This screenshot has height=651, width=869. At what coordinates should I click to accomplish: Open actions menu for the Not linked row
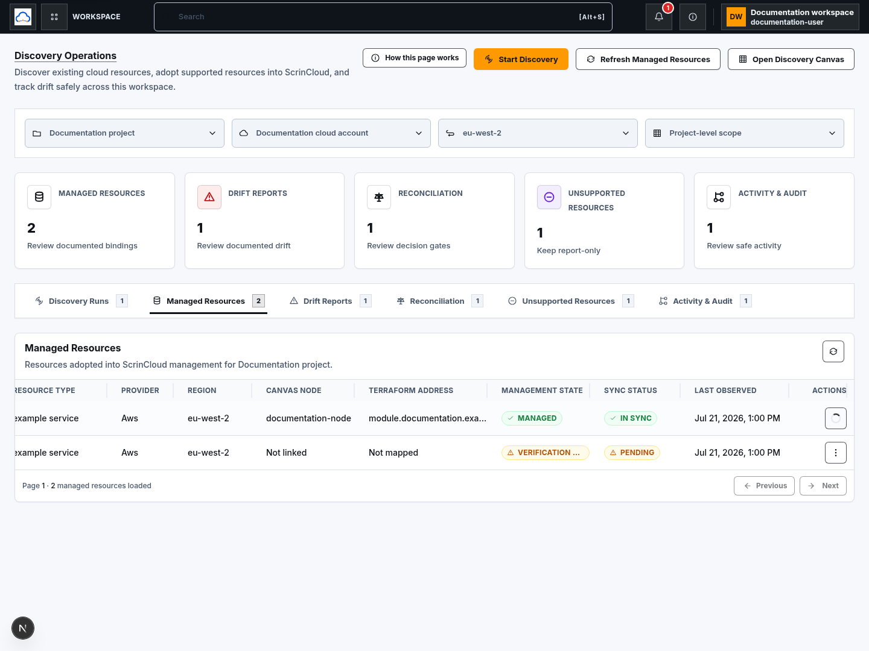pos(836,453)
